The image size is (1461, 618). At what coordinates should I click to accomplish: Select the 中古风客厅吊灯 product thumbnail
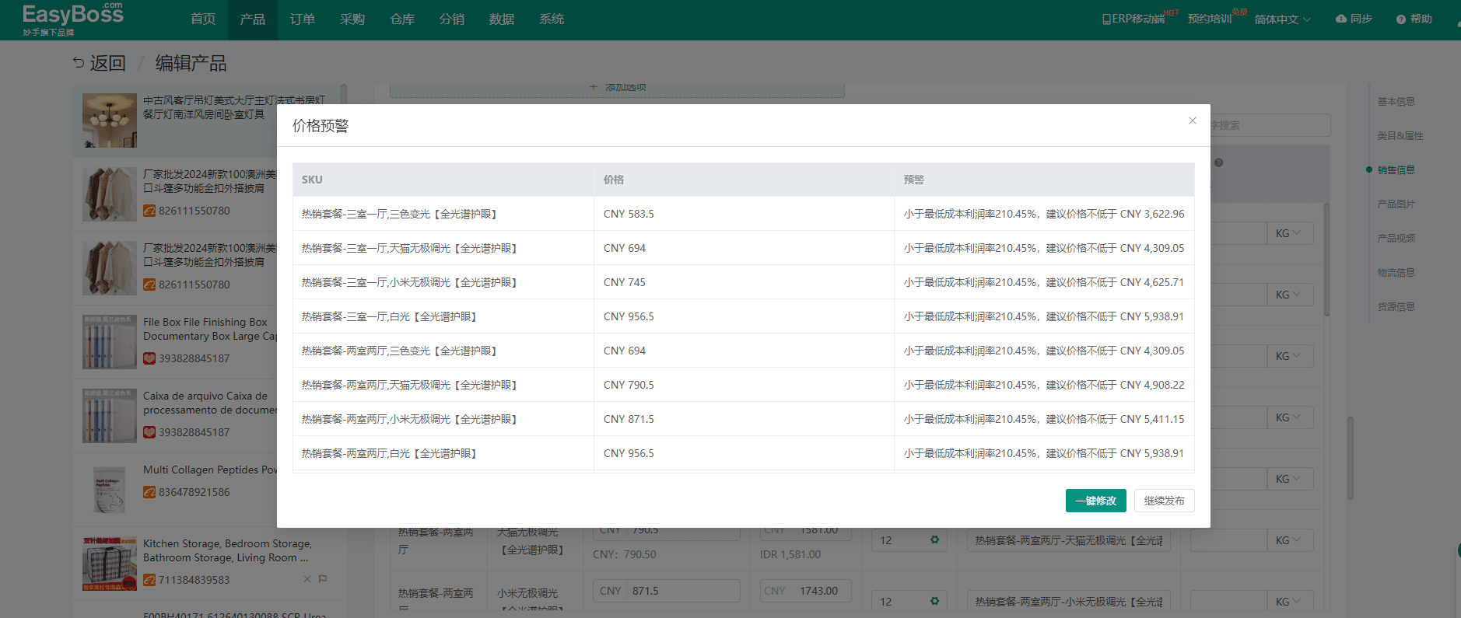110,120
